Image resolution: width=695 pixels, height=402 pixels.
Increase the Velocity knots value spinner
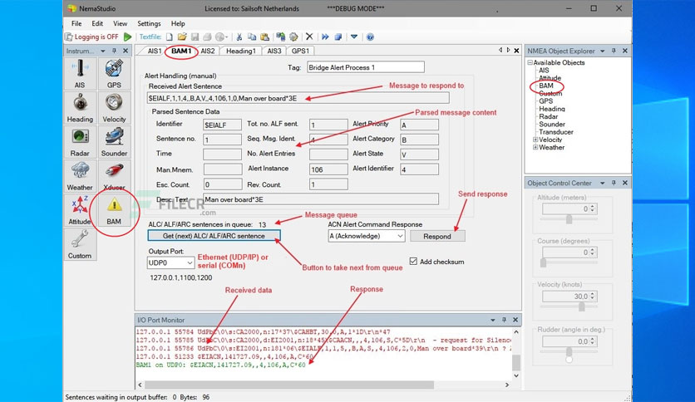[x=593, y=294]
